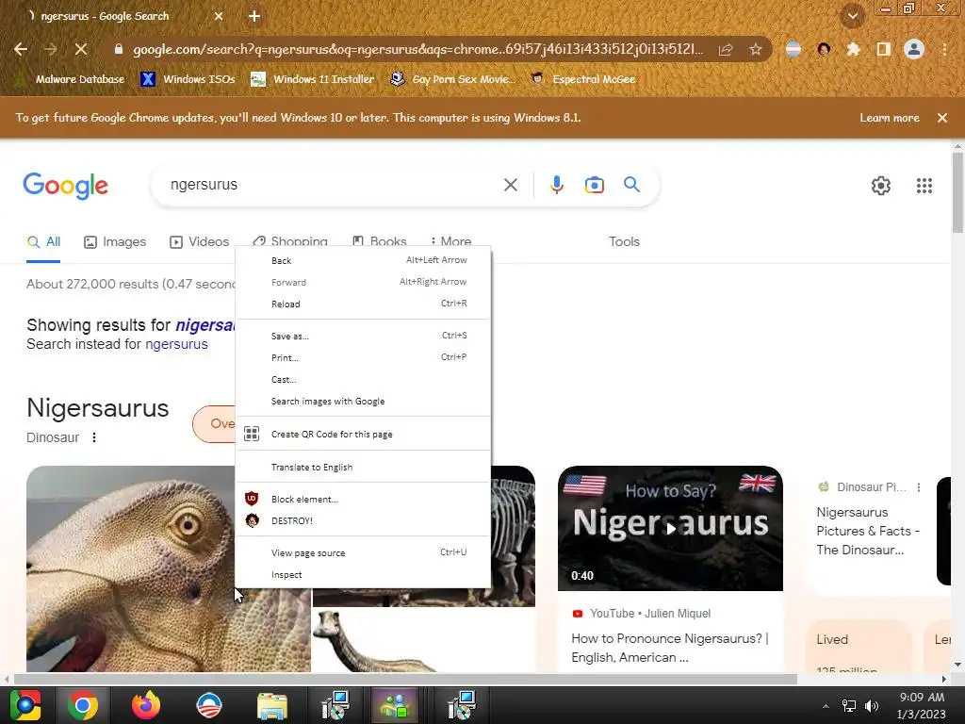Click the horizontal page scrollbar
Viewport: 965px width, 724px height.
[x=405, y=679]
